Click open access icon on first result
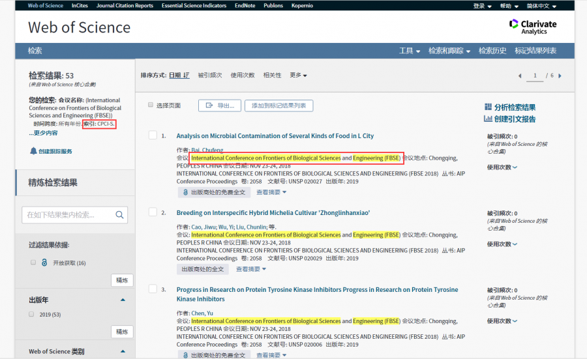This screenshot has width=587, height=359. point(185,192)
